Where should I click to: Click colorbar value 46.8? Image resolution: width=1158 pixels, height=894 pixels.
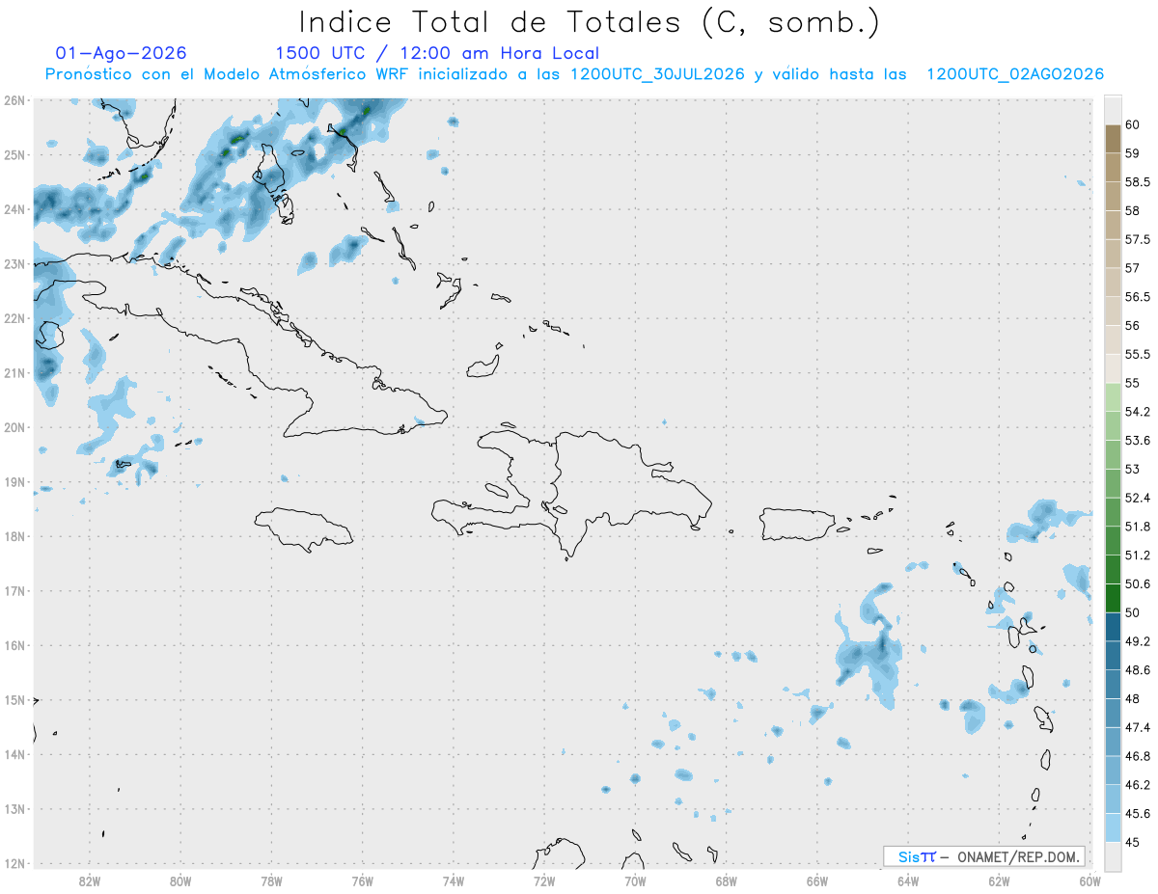click(1137, 756)
